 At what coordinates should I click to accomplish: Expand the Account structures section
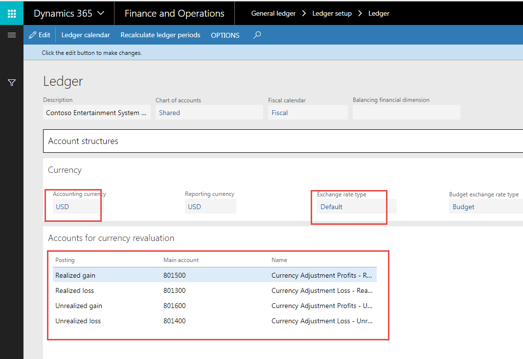tap(83, 141)
